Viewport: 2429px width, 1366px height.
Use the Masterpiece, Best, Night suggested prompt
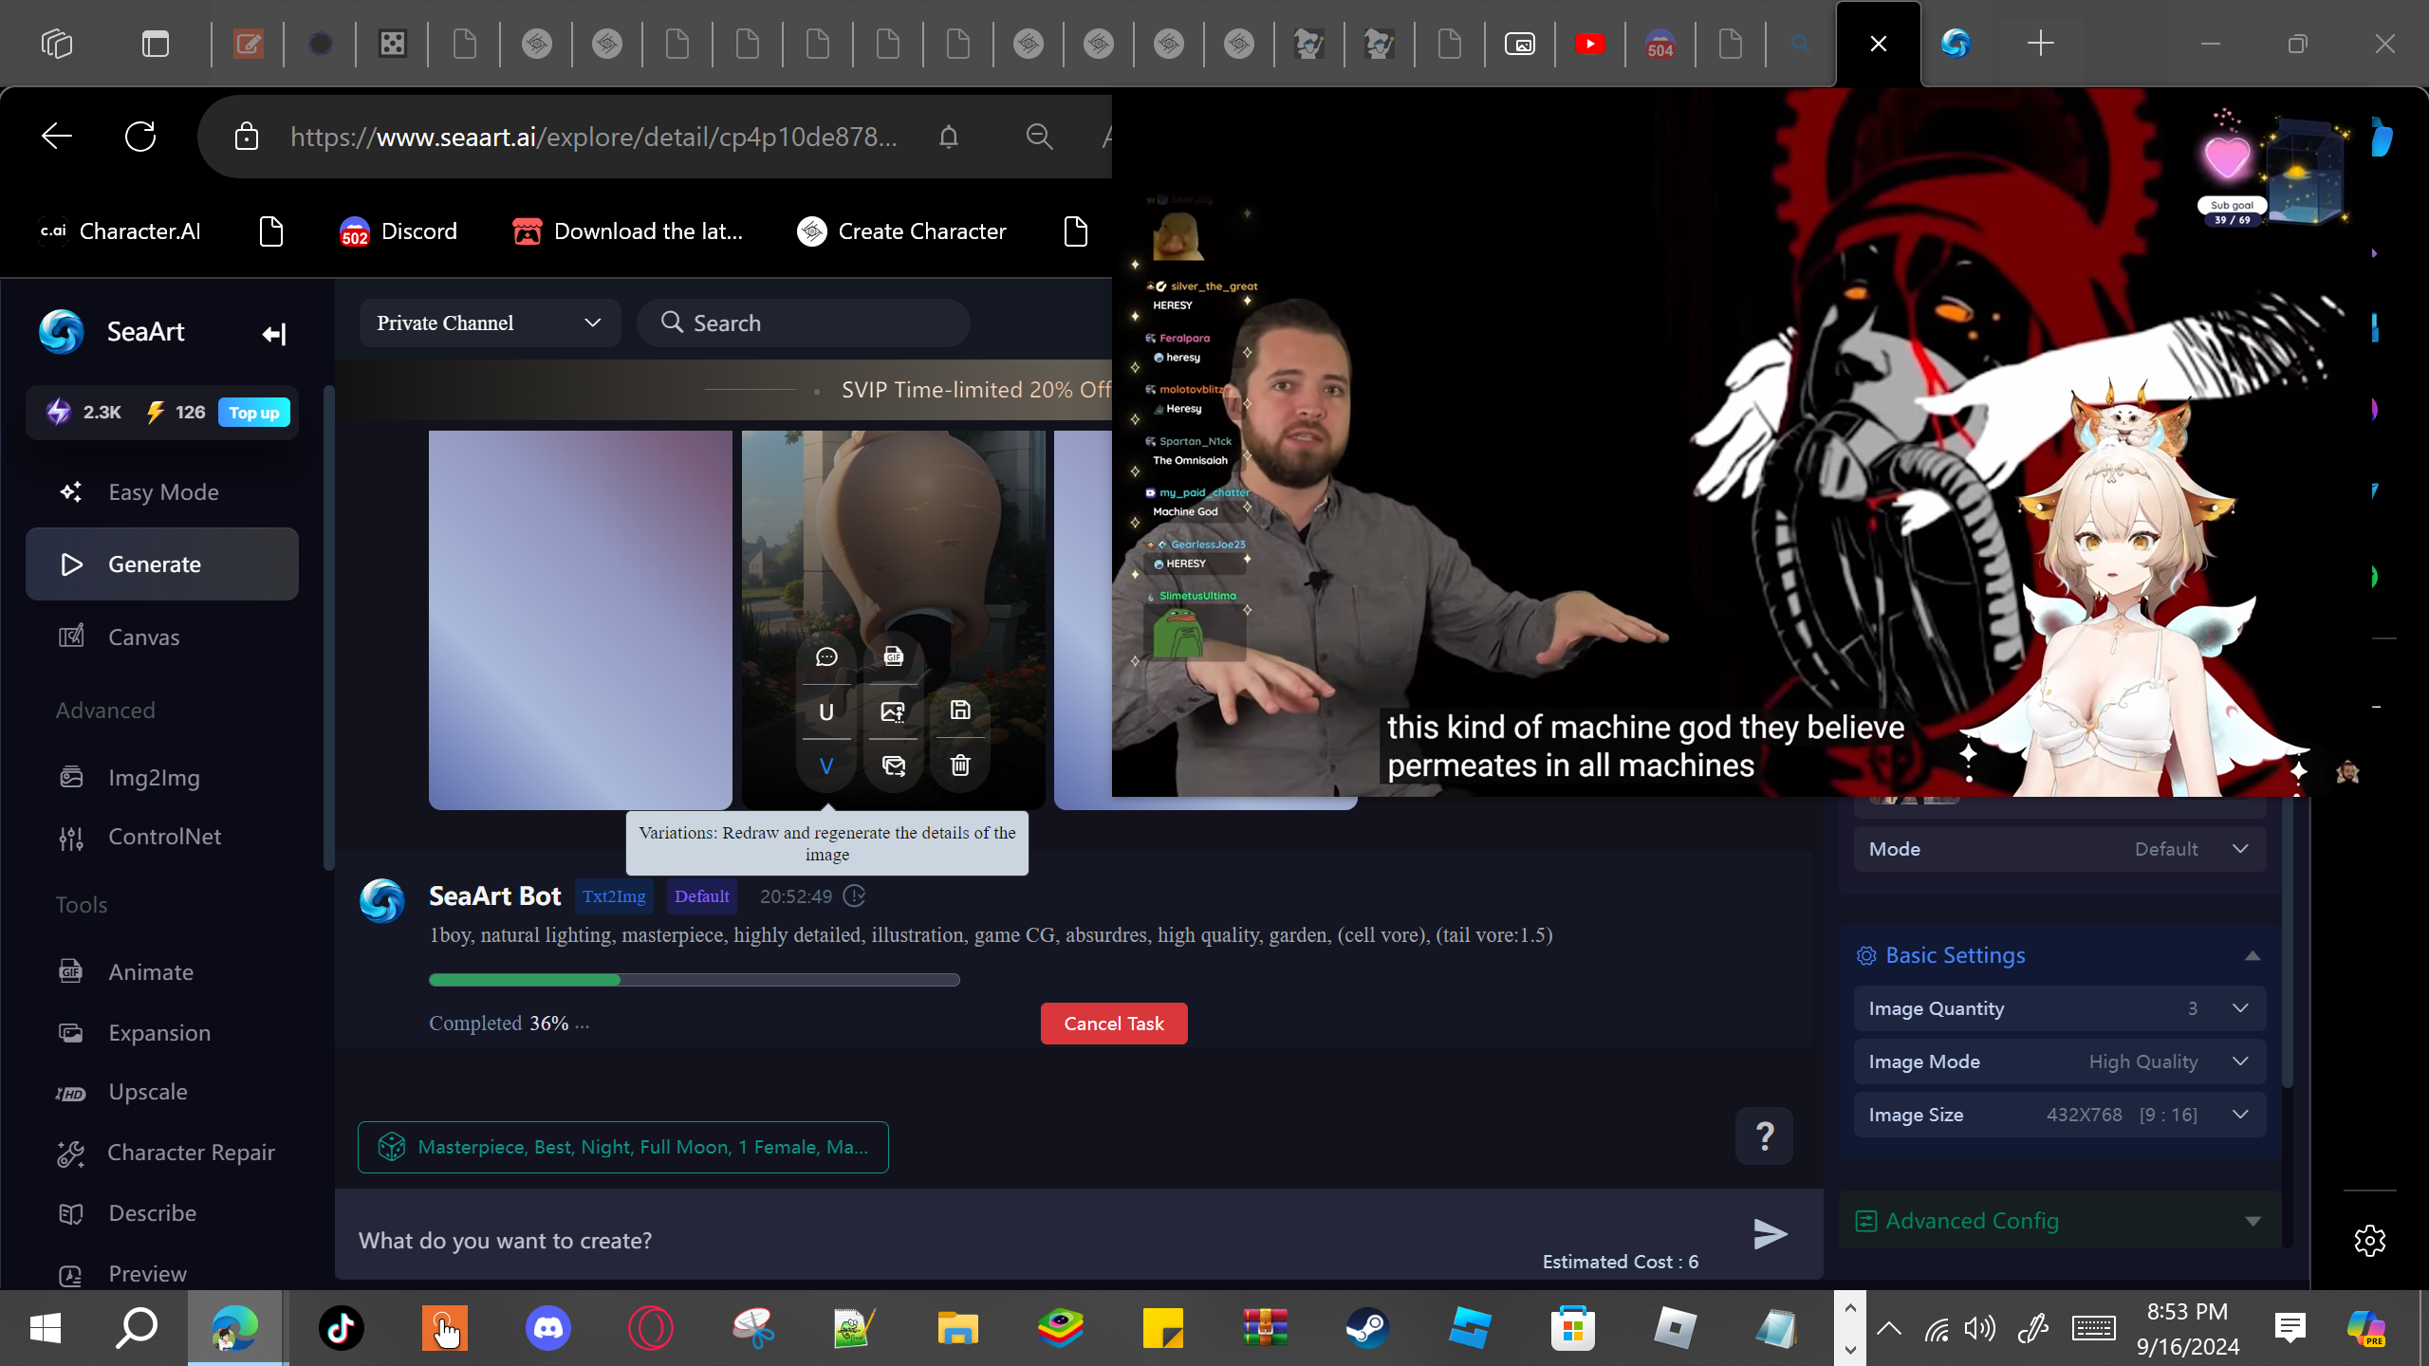pos(623,1148)
